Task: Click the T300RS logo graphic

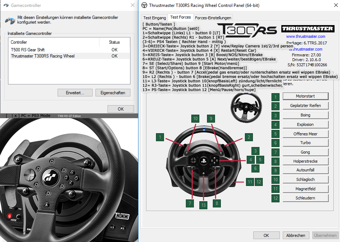Action: click(247, 30)
